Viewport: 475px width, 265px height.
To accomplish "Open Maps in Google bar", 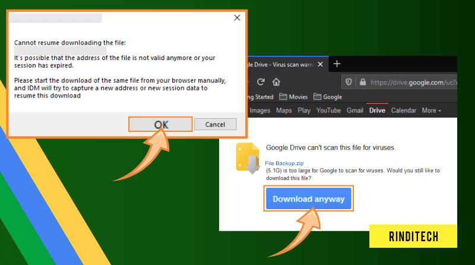I will 284,111.
